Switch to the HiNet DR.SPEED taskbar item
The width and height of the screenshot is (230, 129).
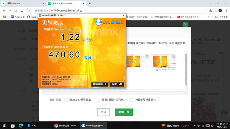tap(93, 125)
